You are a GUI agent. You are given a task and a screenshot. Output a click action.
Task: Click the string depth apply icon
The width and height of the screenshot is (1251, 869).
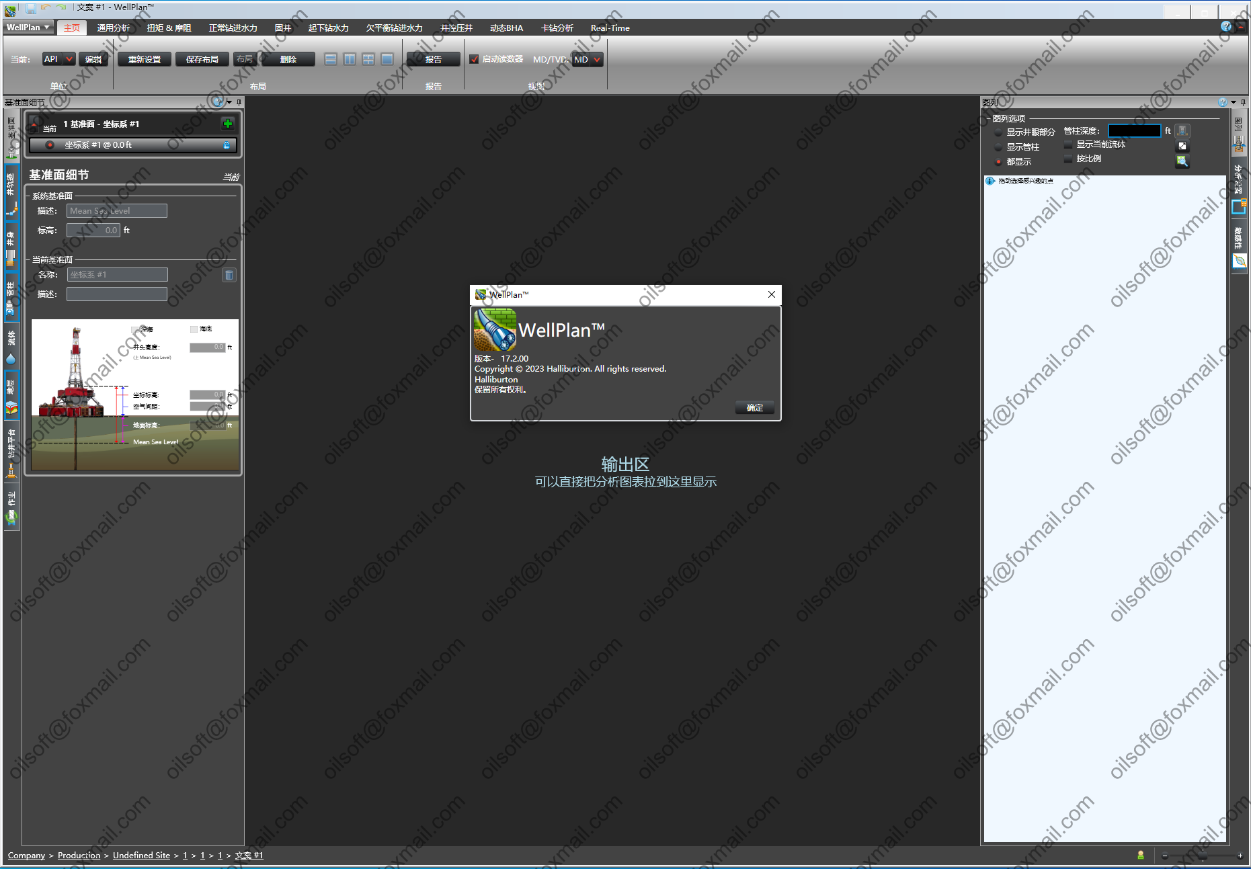pyautogui.click(x=1182, y=131)
